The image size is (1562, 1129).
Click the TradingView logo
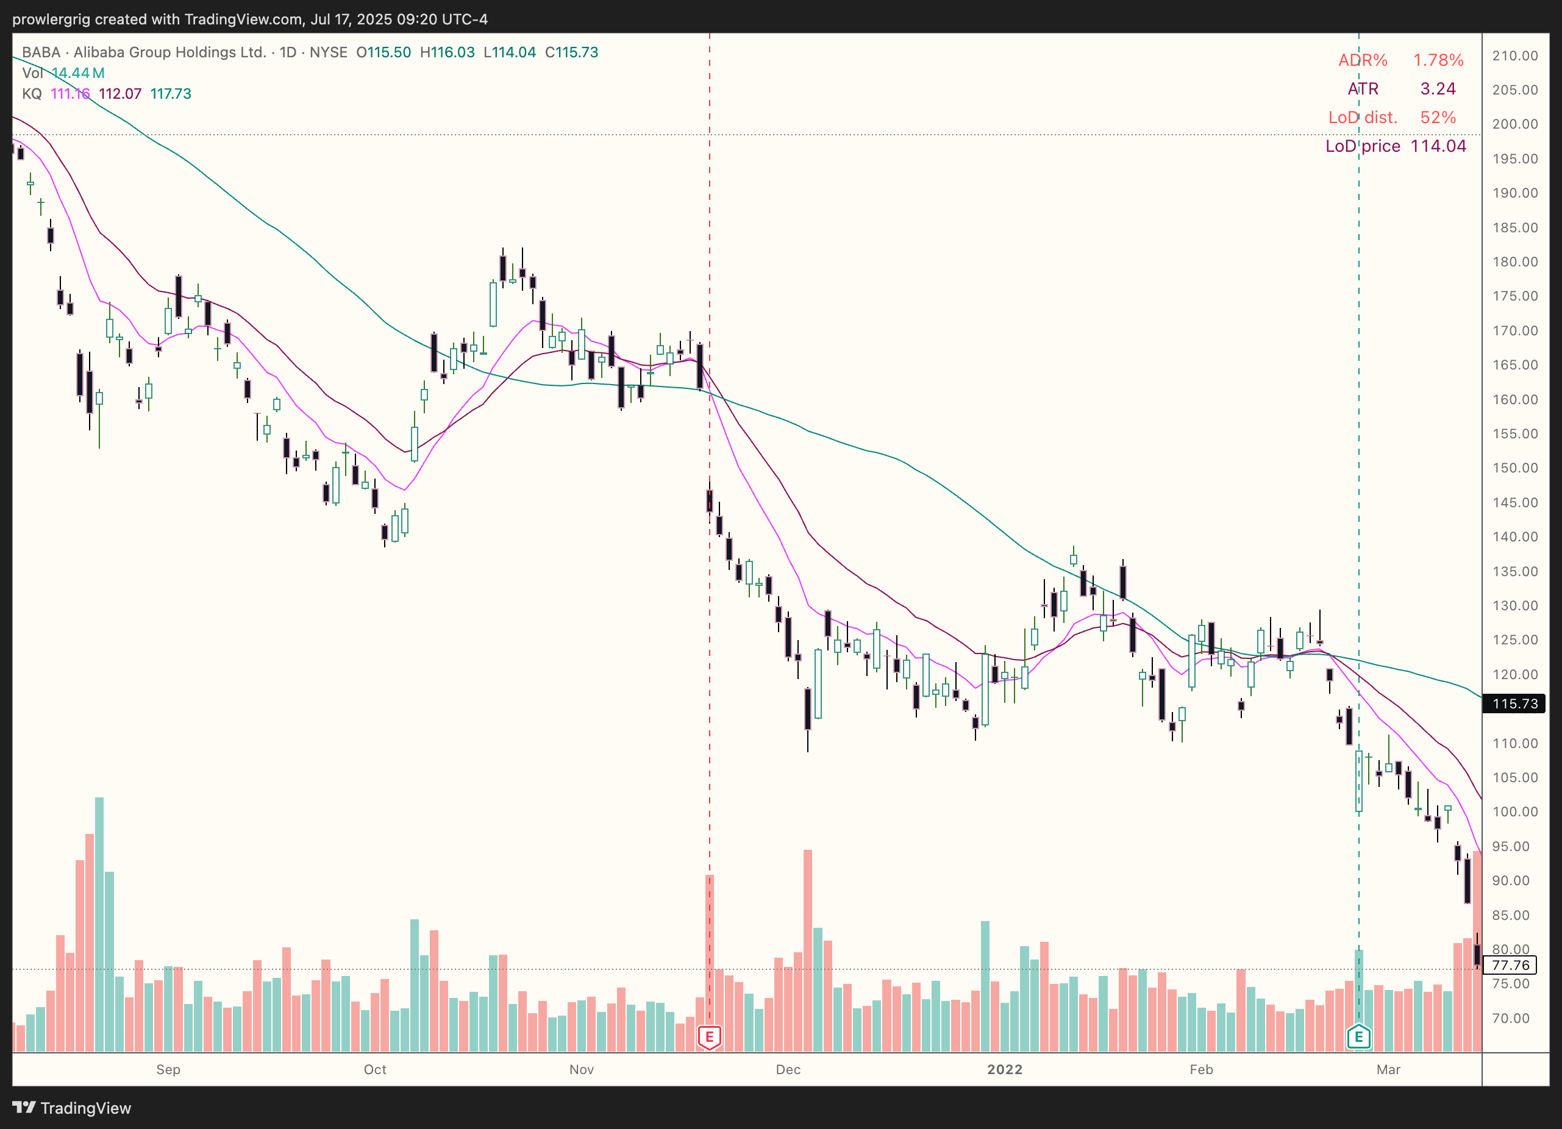(x=24, y=1108)
